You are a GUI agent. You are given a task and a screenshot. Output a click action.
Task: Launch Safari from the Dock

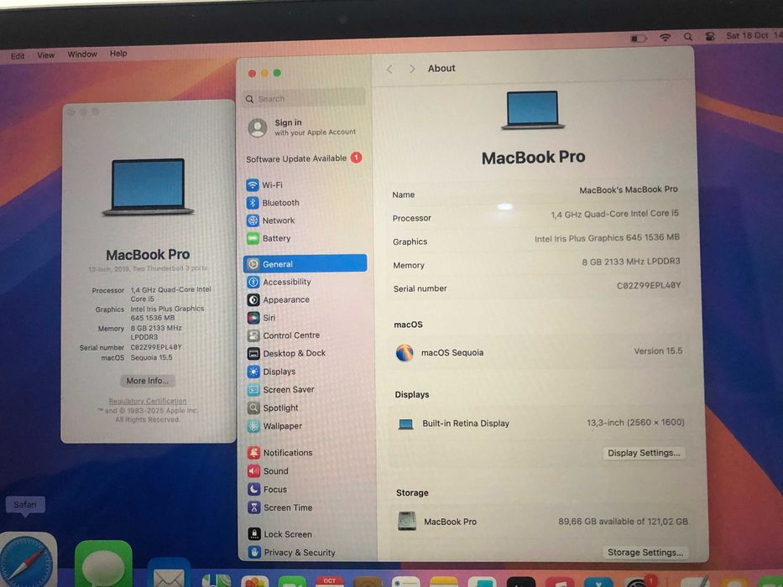28,560
